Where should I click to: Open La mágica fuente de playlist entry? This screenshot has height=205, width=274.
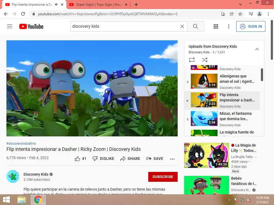pos(222,132)
